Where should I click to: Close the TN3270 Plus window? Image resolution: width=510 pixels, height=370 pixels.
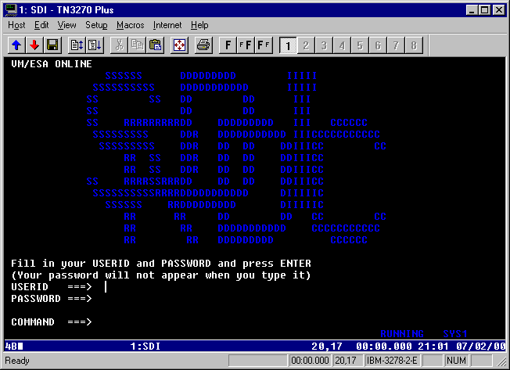click(498, 10)
